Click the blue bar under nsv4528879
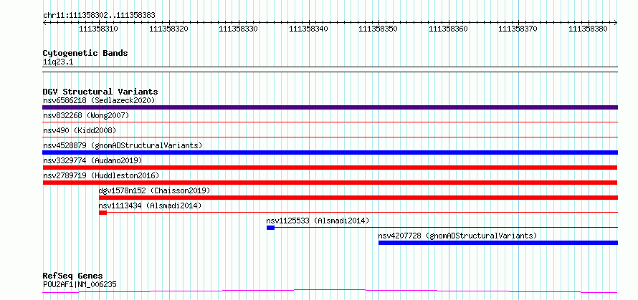638x300 pixels. coord(330,153)
